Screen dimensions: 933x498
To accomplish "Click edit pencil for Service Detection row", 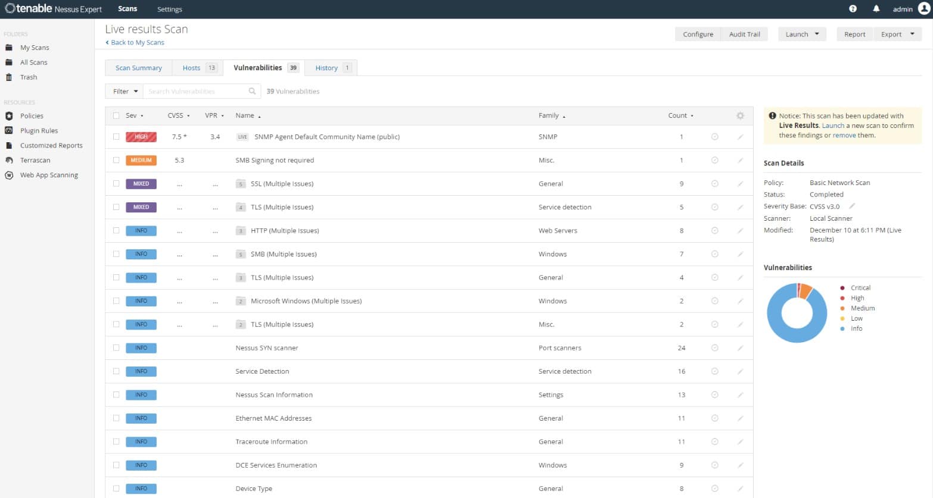I will pyautogui.click(x=740, y=371).
